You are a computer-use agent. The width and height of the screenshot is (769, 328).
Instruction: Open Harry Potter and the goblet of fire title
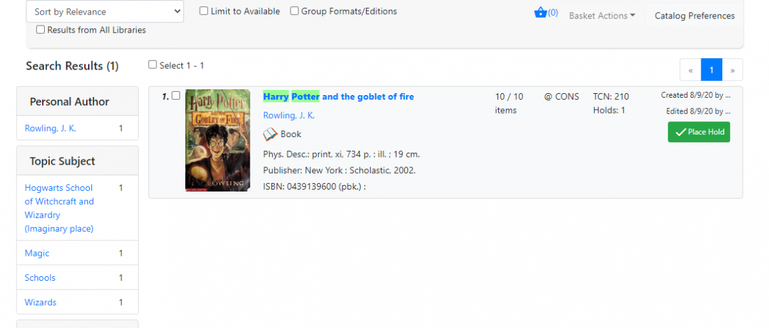click(338, 97)
